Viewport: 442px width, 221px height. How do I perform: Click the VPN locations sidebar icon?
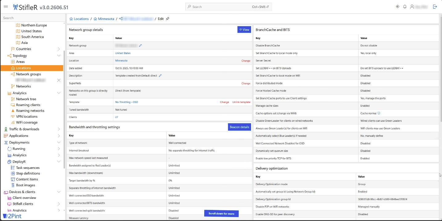pos(13,116)
